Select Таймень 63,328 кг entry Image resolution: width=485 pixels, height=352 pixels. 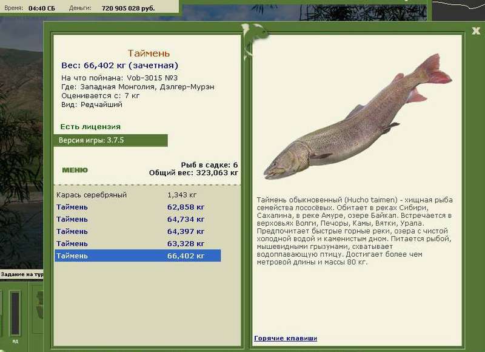(138, 243)
